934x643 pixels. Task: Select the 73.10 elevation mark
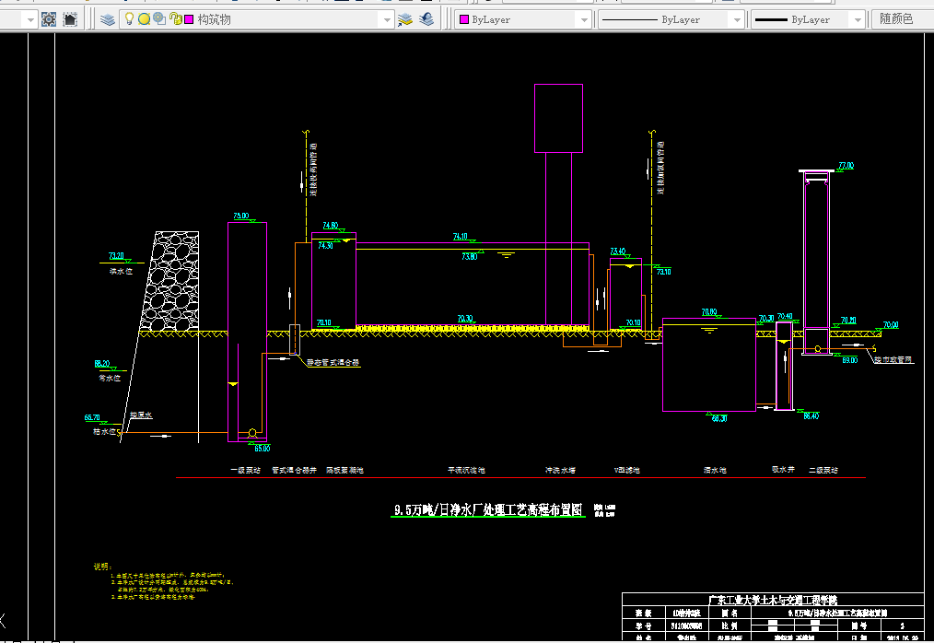[x=664, y=272]
